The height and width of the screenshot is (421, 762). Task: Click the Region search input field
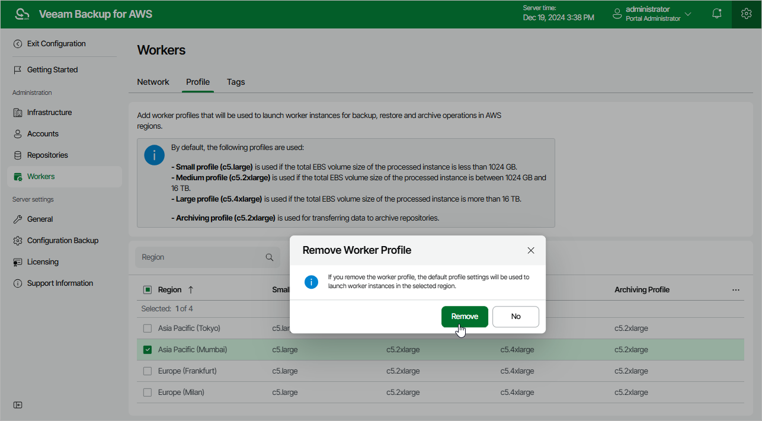coord(200,257)
